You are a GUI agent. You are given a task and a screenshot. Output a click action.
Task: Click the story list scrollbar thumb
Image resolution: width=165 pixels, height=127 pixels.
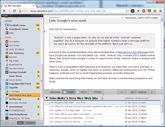coord(162,106)
